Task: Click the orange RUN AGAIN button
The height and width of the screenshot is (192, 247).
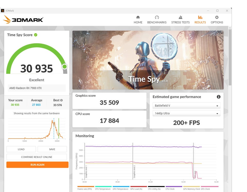Action: point(37,165)
